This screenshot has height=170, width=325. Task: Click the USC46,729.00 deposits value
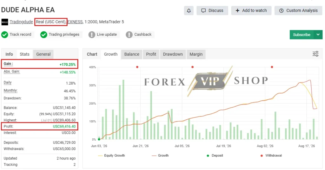tap(64, 142)
